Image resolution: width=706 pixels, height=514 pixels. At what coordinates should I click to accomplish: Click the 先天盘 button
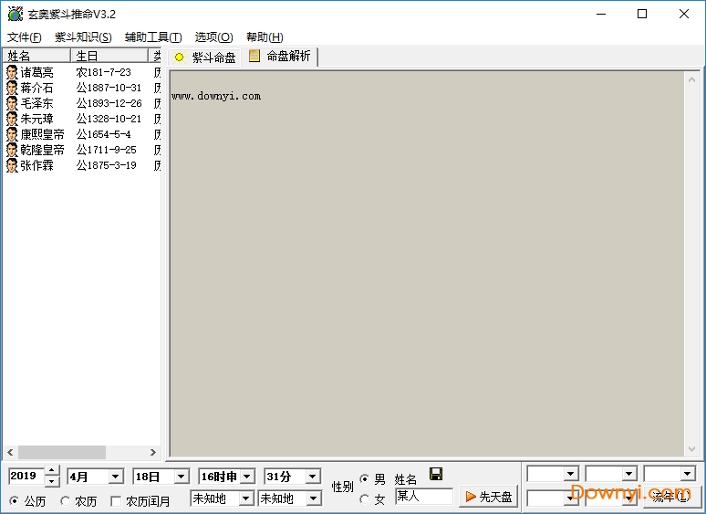(488, 497)
